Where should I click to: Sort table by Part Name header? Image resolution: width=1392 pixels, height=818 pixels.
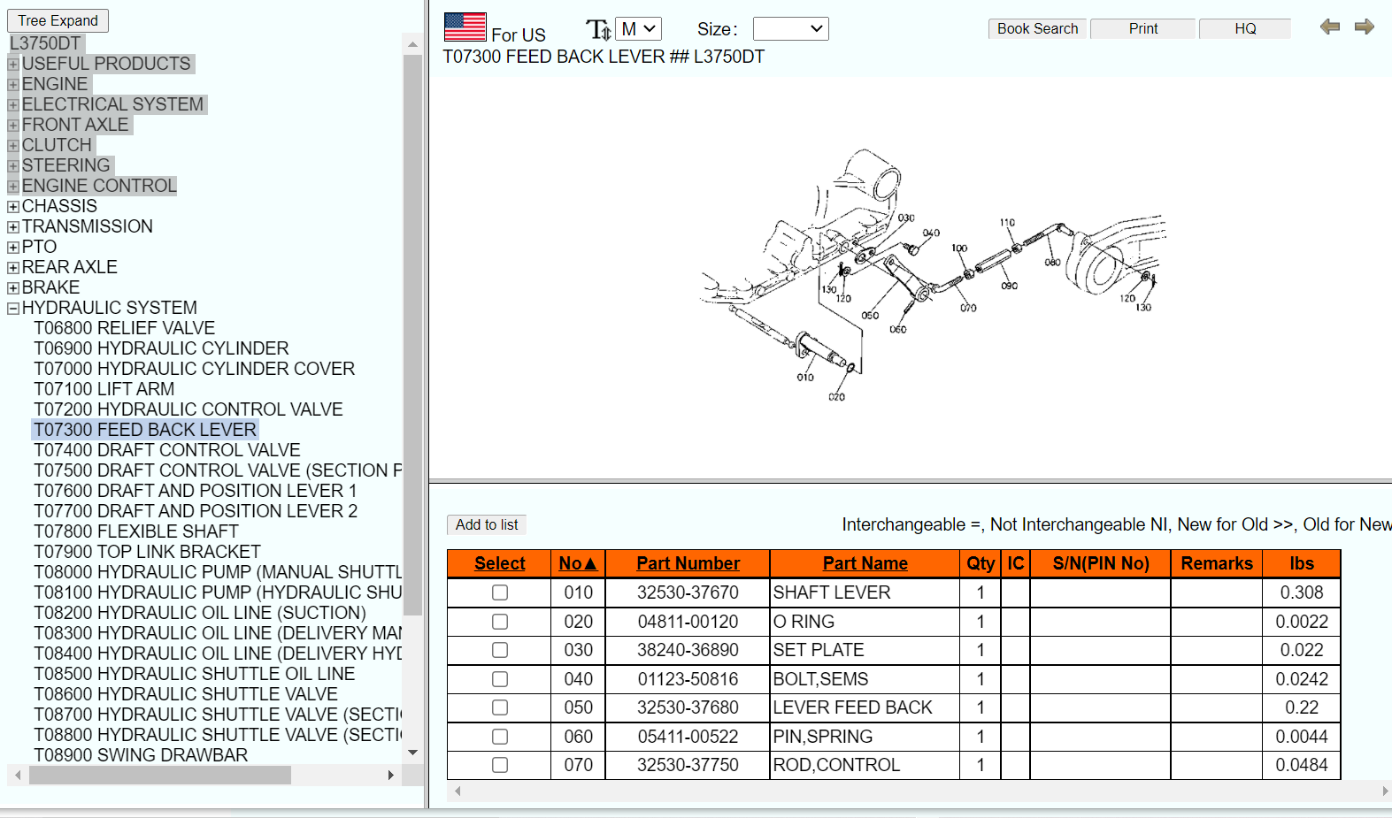[x=865, y=563]
